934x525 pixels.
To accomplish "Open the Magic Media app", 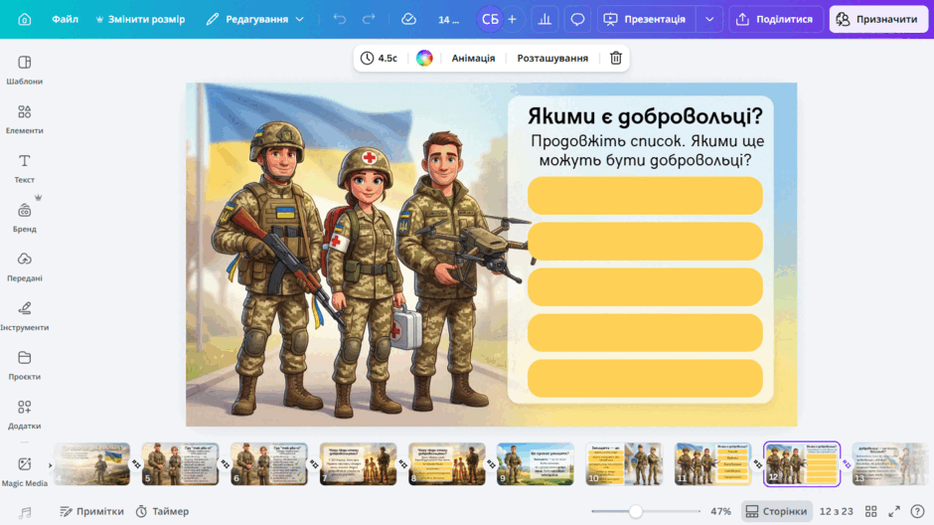I will pyautogui.click(x=25, y=471).
